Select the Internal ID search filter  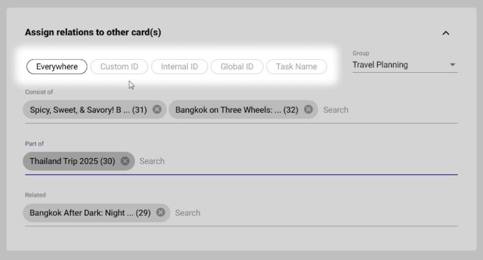coord(179,67)
